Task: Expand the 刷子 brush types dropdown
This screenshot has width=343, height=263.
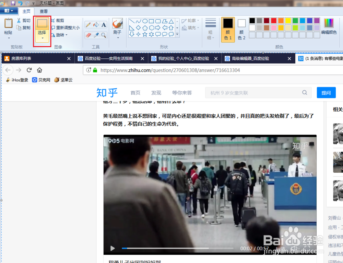Action: (x=118, y=38)
